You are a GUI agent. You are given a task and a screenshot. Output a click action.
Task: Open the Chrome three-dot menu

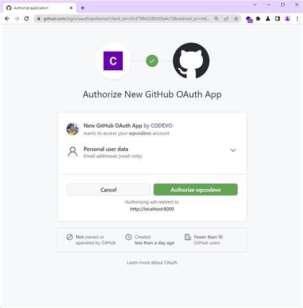297,18
